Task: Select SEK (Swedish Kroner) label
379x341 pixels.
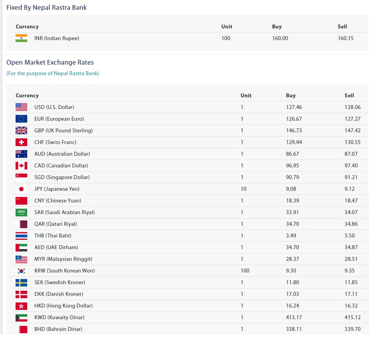Action: tap(60, 283)
